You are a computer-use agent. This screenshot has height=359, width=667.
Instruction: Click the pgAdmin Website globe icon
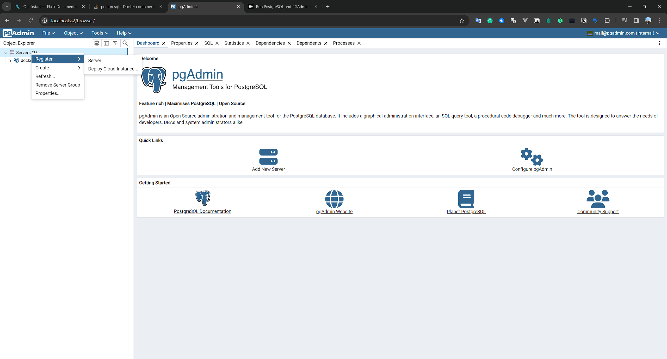tap(334, 199)
